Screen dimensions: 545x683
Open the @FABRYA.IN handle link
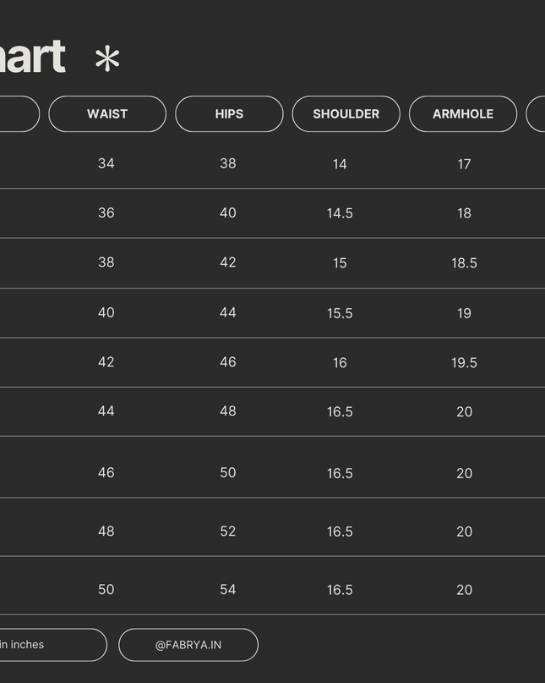188,645
